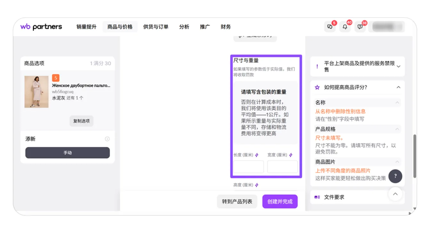430x233 pixels.
Task: Collapse the 名称 subsection
Action: pos(397,102)
